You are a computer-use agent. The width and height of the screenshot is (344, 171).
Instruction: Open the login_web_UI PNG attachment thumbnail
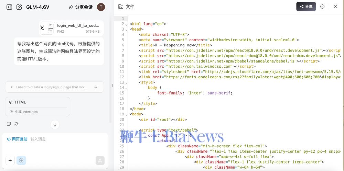pyautogui.click(x=47, y=28)
